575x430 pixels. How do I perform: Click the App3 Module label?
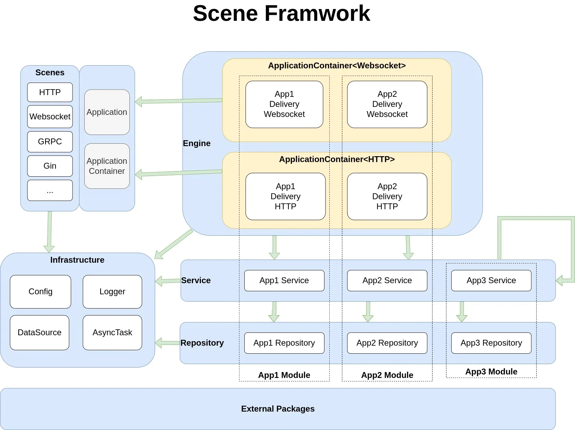491,372
